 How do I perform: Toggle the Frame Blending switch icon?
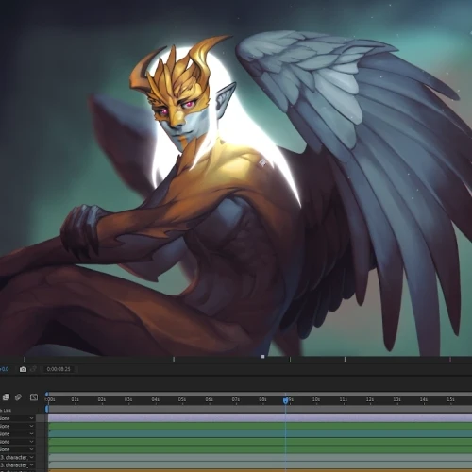tap(6, 397)
